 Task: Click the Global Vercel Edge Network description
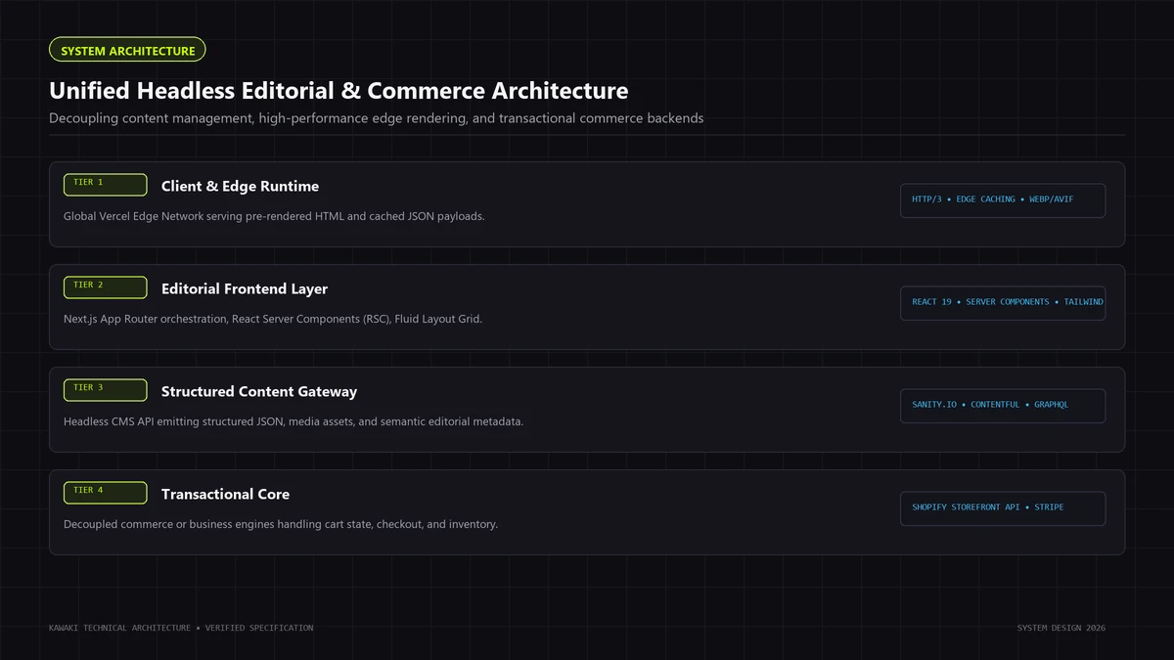tap(274, 216)
